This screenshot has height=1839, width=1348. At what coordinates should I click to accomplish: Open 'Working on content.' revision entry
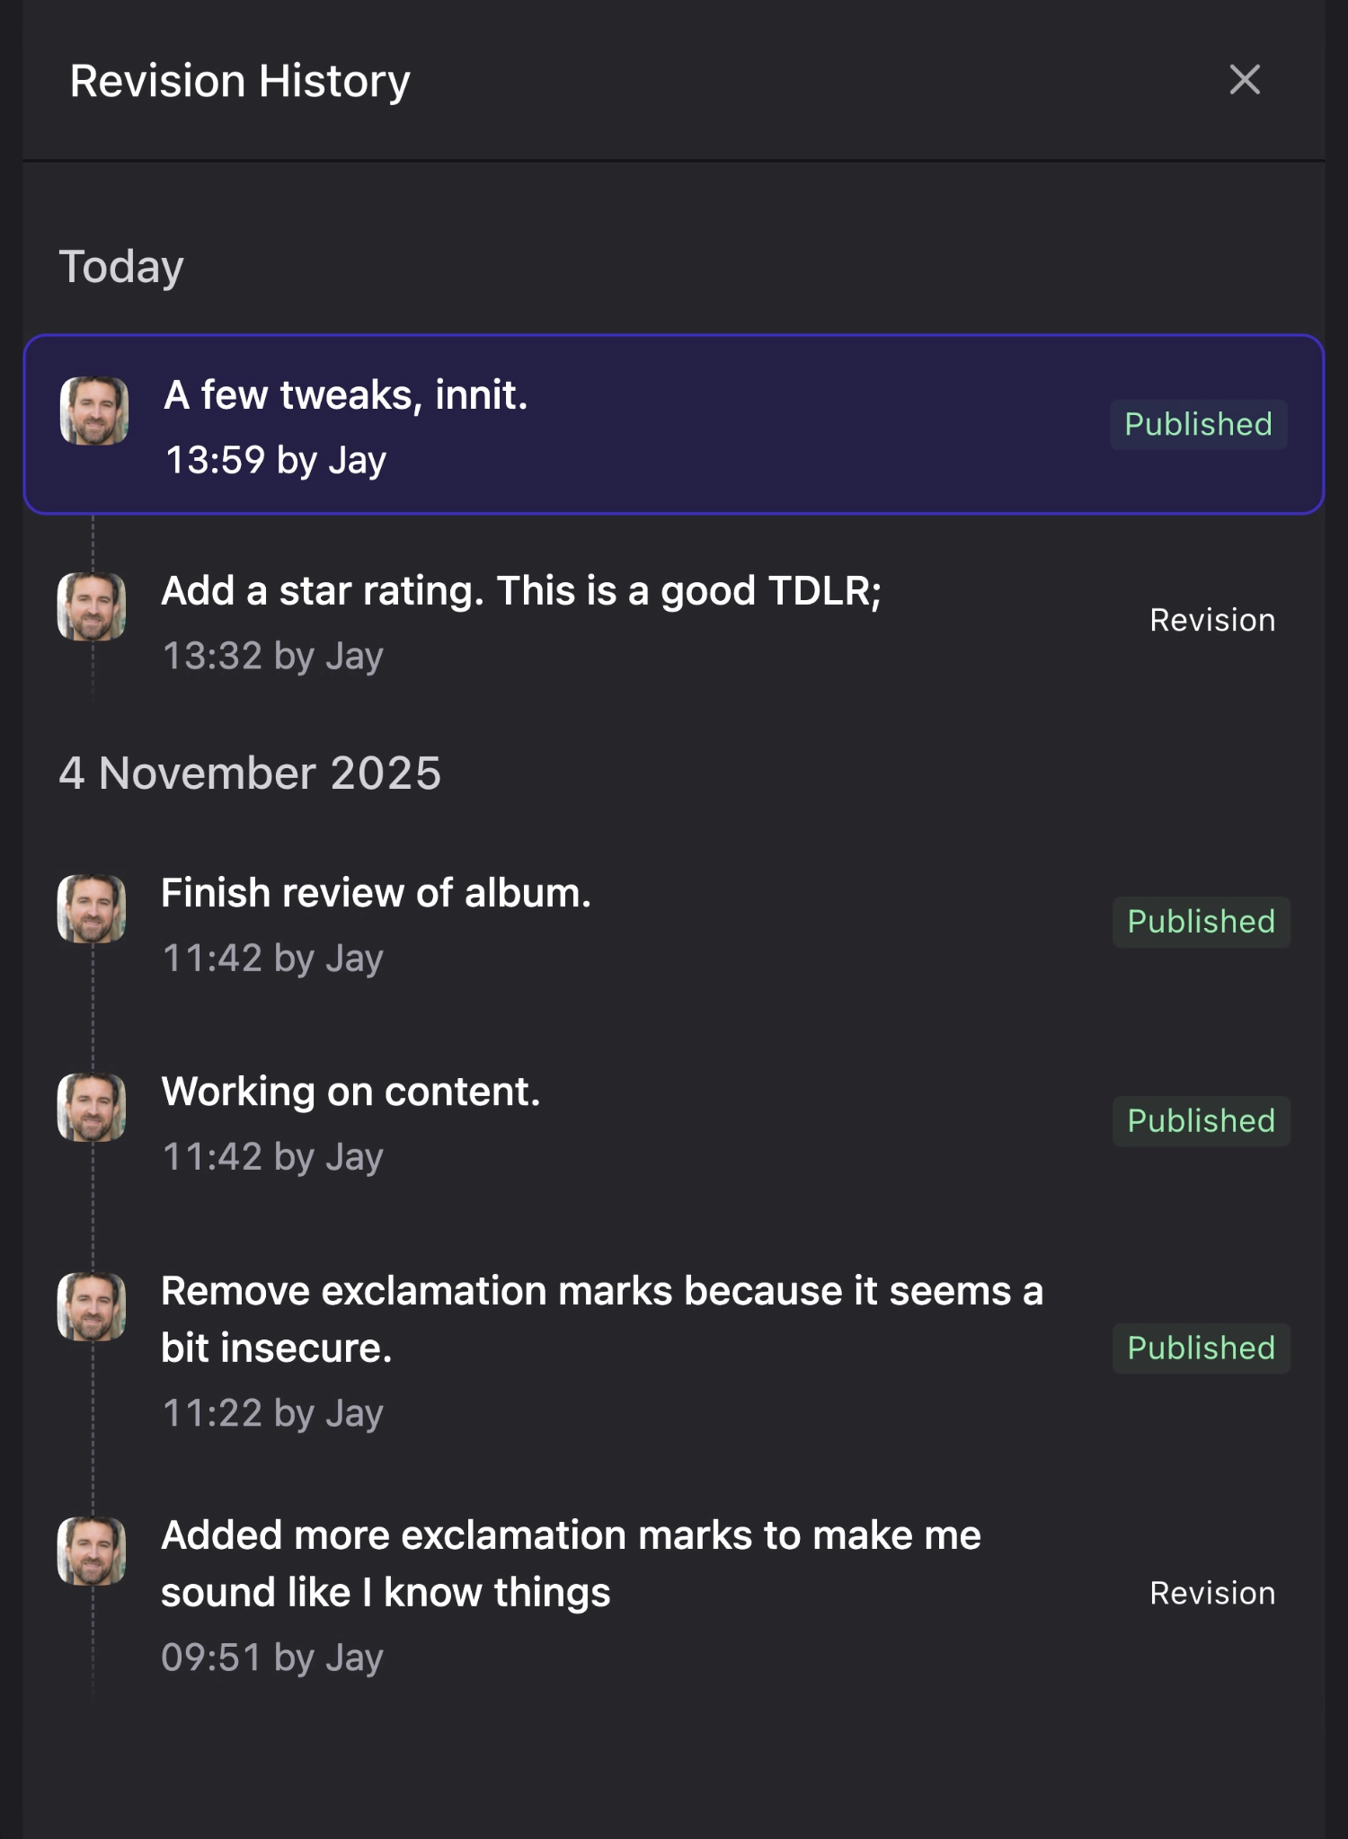click(x=350, y=1092)
